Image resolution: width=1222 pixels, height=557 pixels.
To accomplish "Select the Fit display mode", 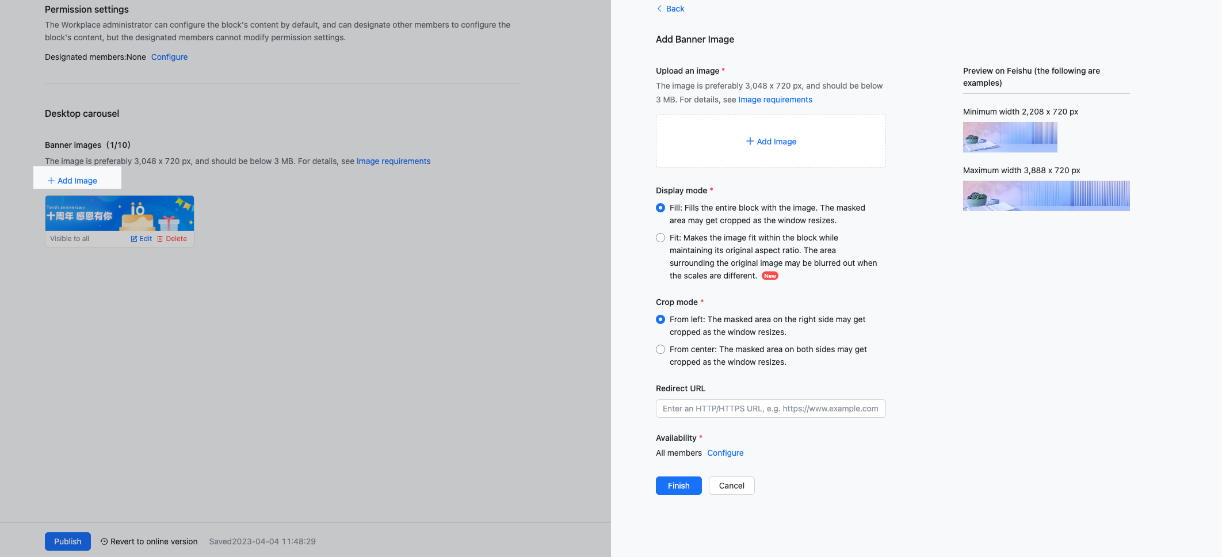I will 660,238.
